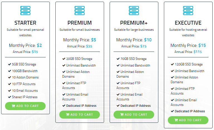The image size is (214, 130).
Task: Click the server icon above STARTER plan
Action: (x=25, y=11)
